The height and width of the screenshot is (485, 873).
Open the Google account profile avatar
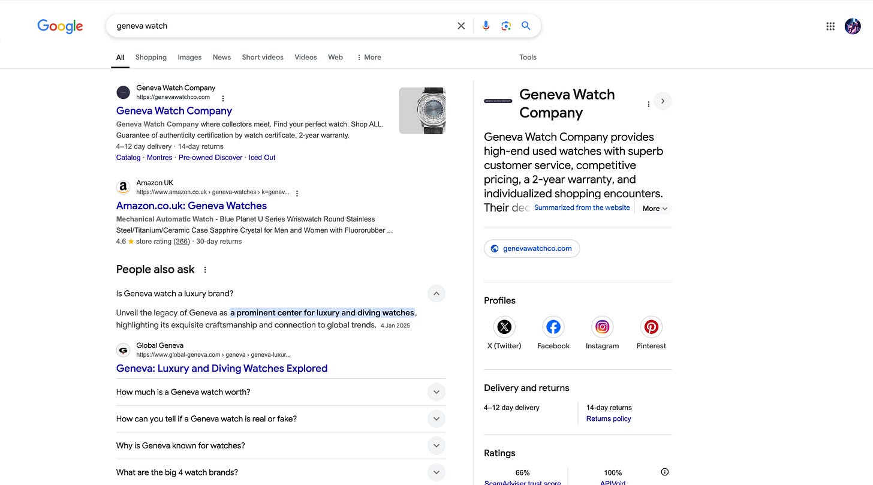(853, 26)
